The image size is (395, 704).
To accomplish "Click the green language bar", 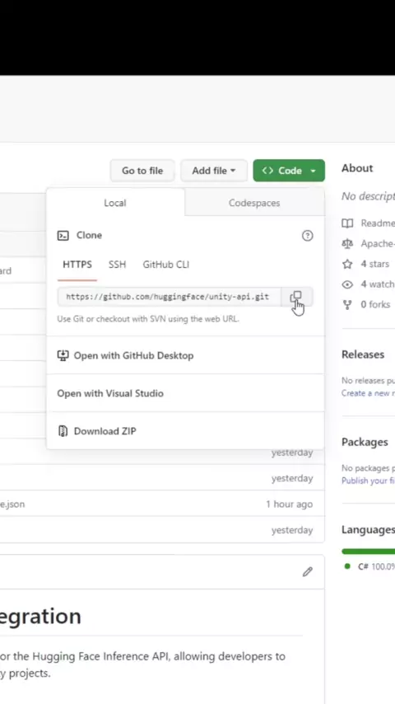I will click(368, 551).
